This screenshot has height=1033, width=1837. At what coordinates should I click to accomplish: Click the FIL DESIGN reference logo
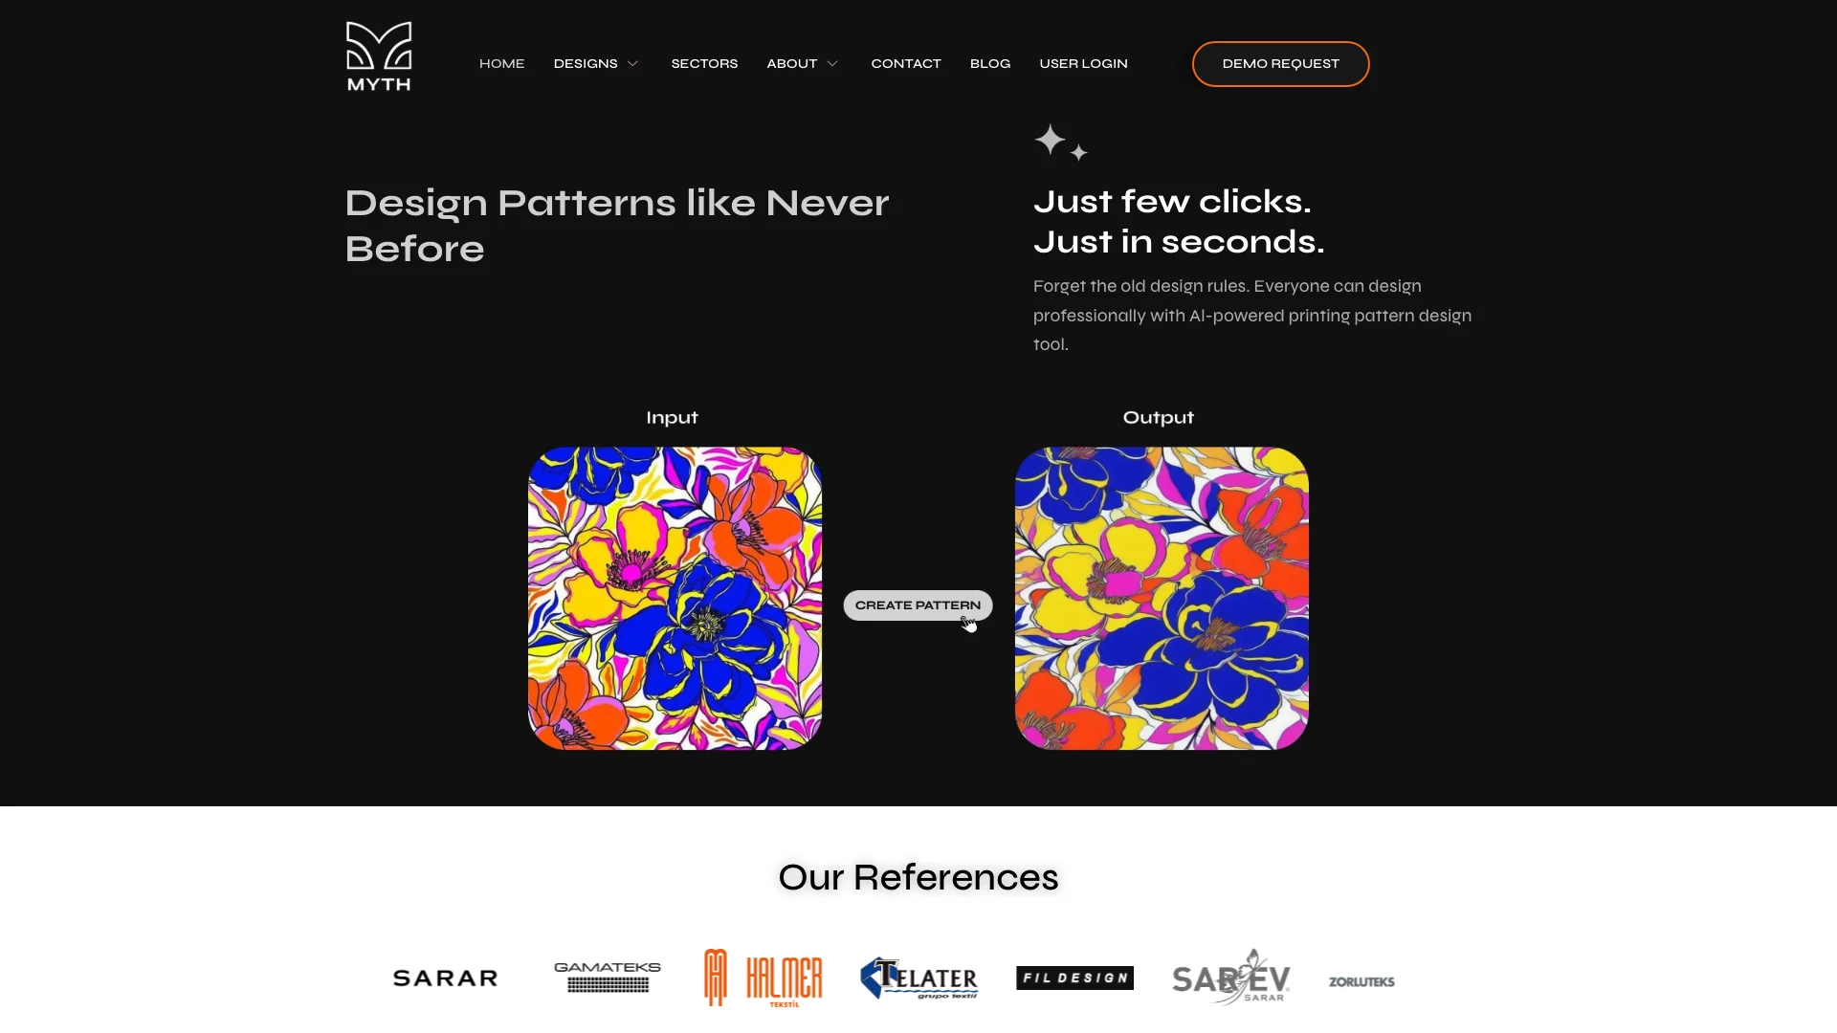pyautogui.click(x=1075, y=977)
